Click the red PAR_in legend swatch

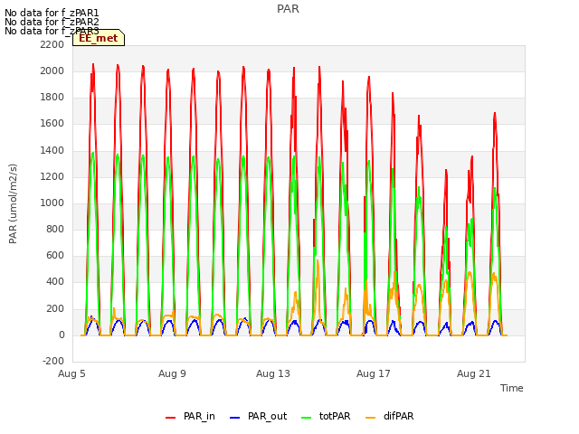point(171,418)
